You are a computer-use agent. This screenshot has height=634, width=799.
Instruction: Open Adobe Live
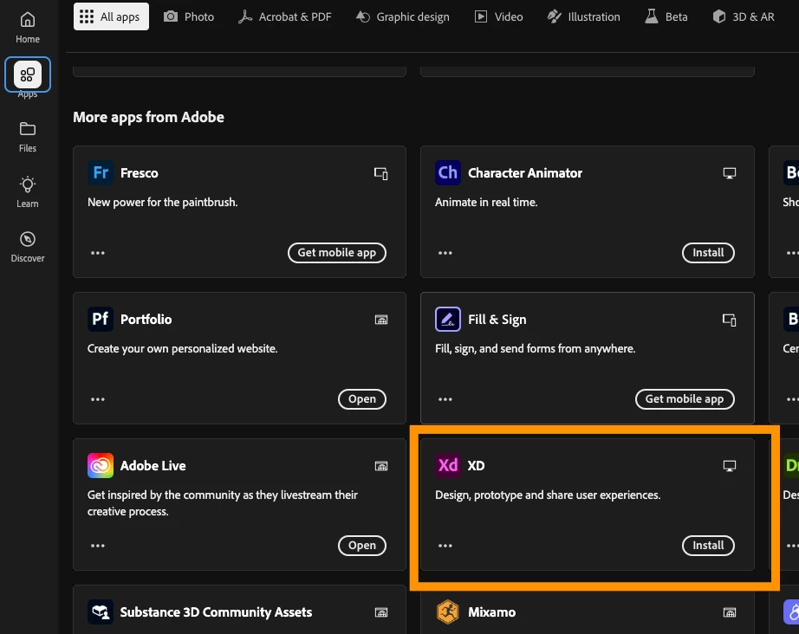click(361, 546)
